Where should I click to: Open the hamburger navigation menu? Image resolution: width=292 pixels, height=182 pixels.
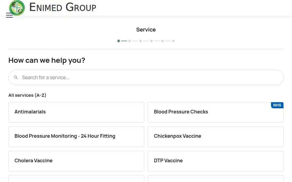(9, 15)
